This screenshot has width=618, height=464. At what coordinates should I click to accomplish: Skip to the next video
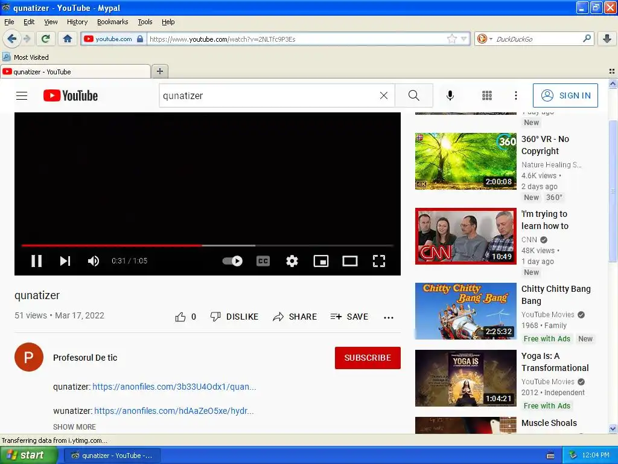coord(65,261)
